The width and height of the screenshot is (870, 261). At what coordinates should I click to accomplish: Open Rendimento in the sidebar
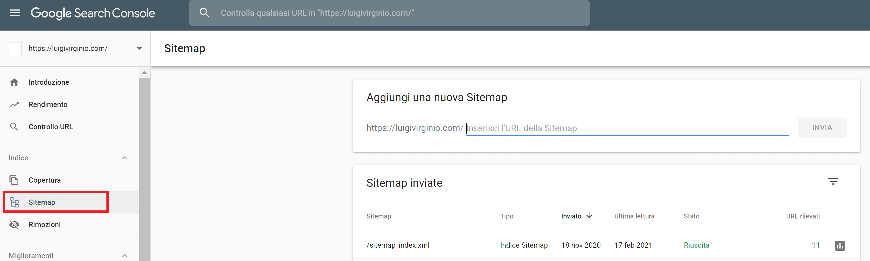[48, 104]
